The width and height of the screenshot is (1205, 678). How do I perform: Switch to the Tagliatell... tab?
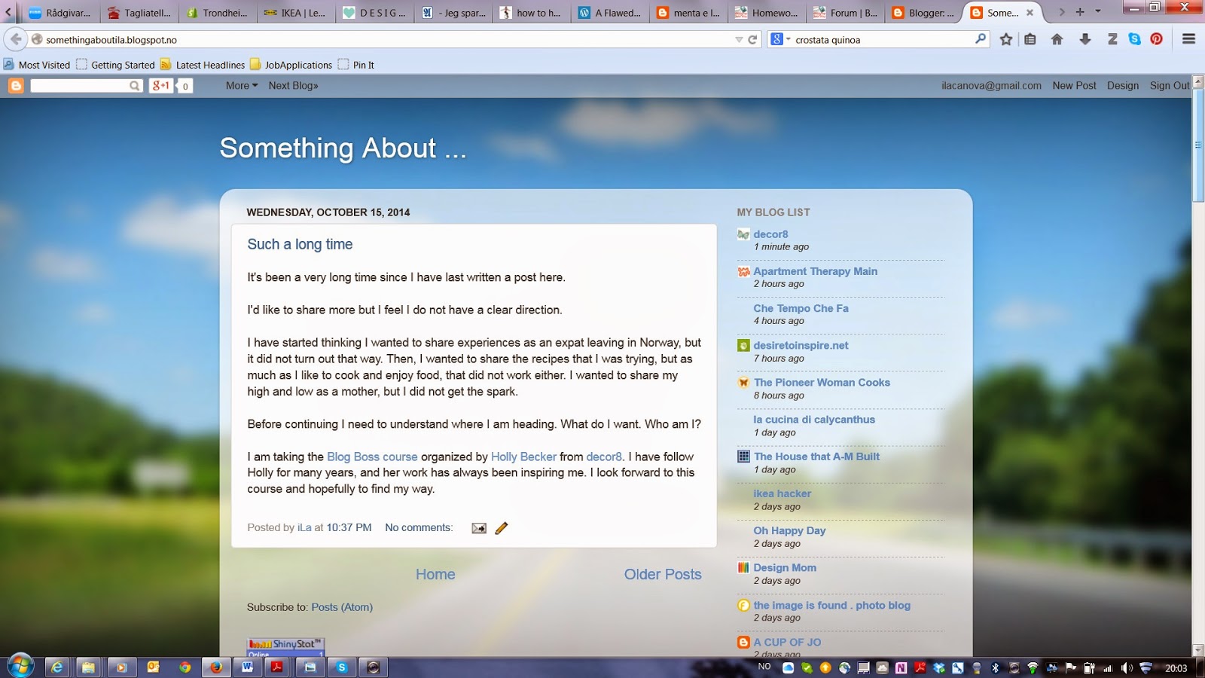click(139, 13)
